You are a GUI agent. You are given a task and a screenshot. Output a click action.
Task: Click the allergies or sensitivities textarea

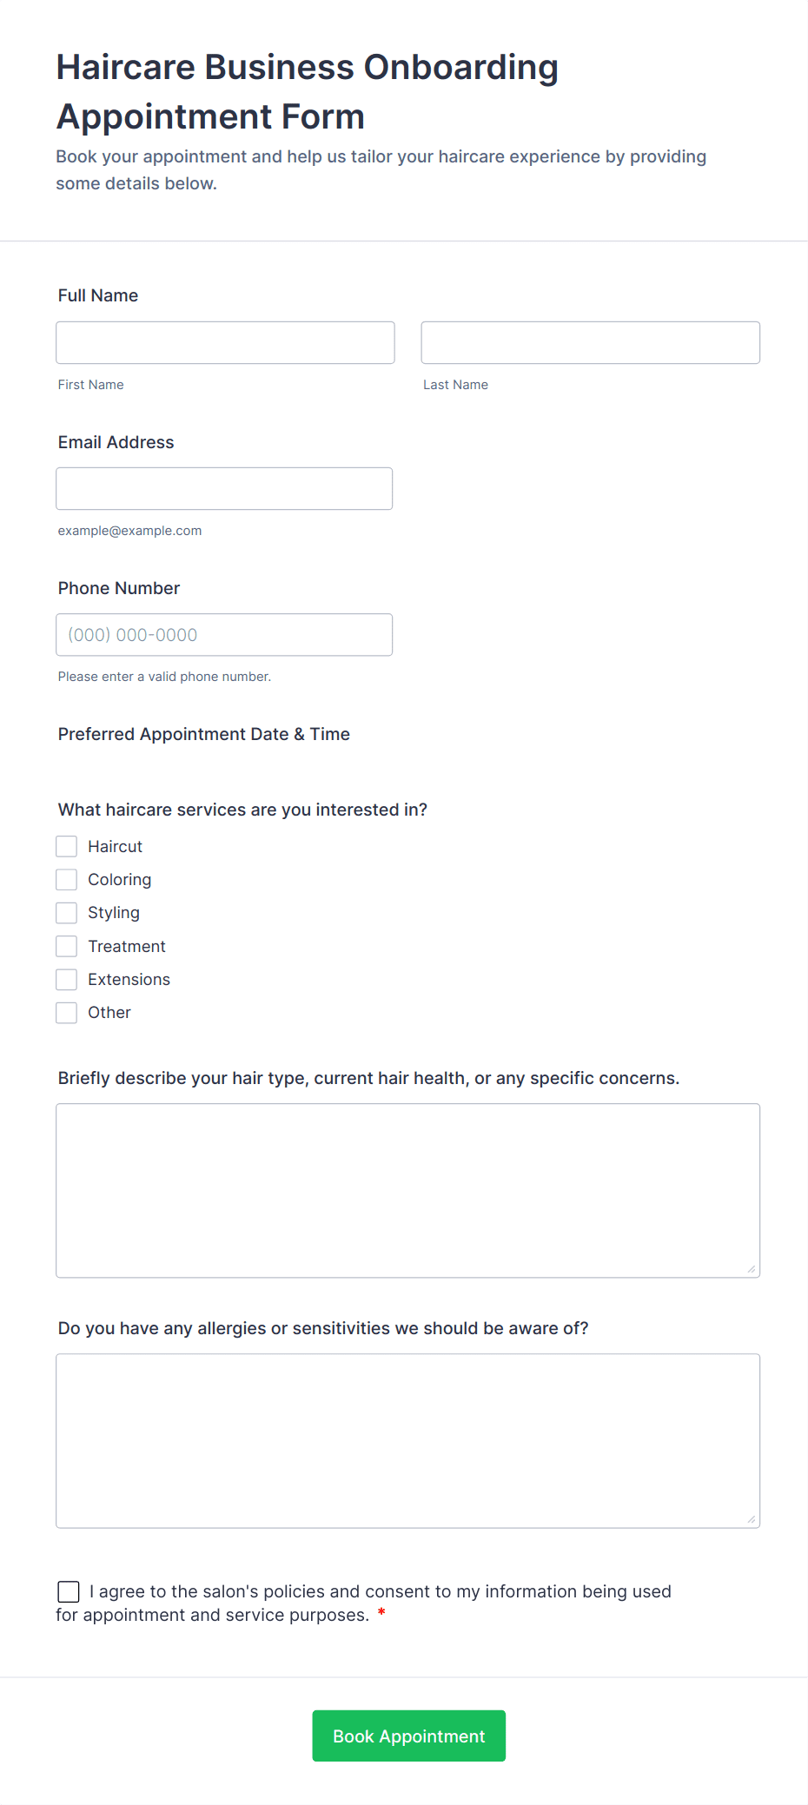click(407, 1440)
